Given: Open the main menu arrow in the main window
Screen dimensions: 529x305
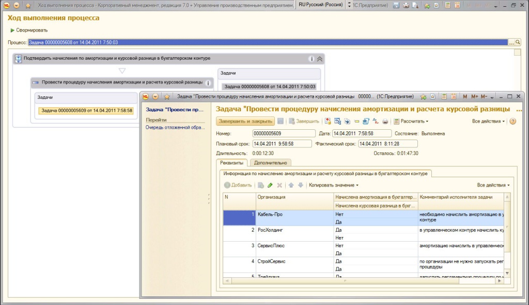Looking at the screenshot, I should pyautogui.click(x=17, y=5).
